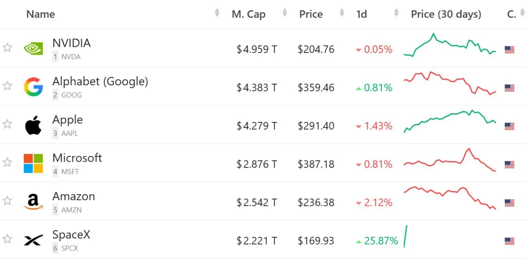
Task: Open the SpaceX company link
Action: pyautogui.click(x=71, y=235)
